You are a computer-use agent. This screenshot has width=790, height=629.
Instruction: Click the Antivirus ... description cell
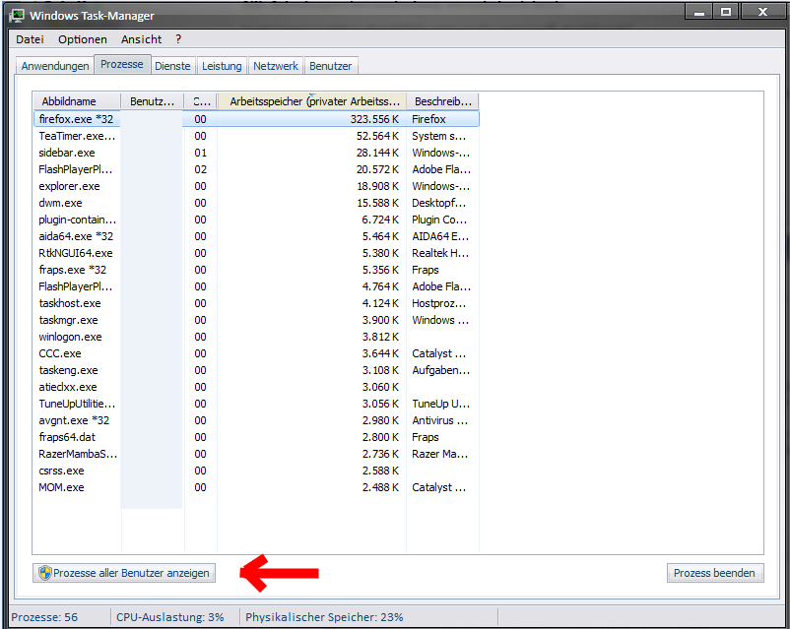(440, 420)
